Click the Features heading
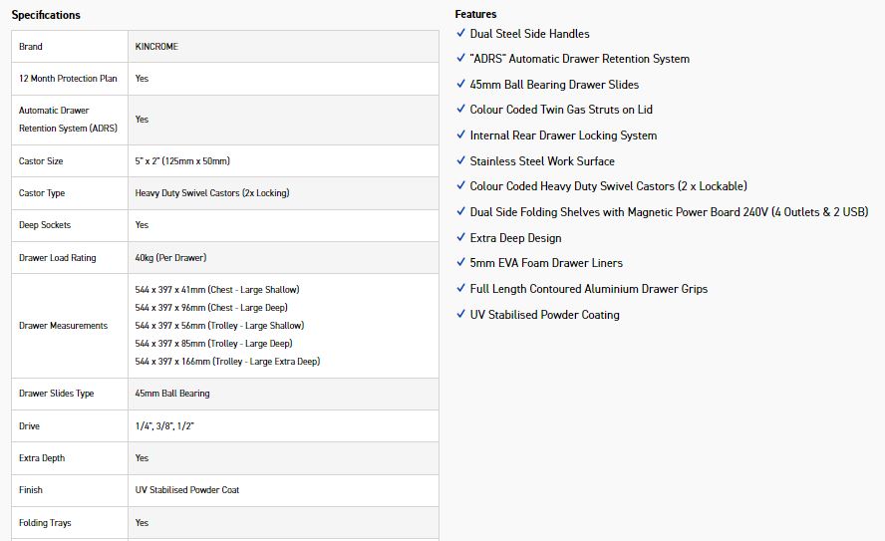The width and height of the screenshot is (885, 541). click(475, 14)
